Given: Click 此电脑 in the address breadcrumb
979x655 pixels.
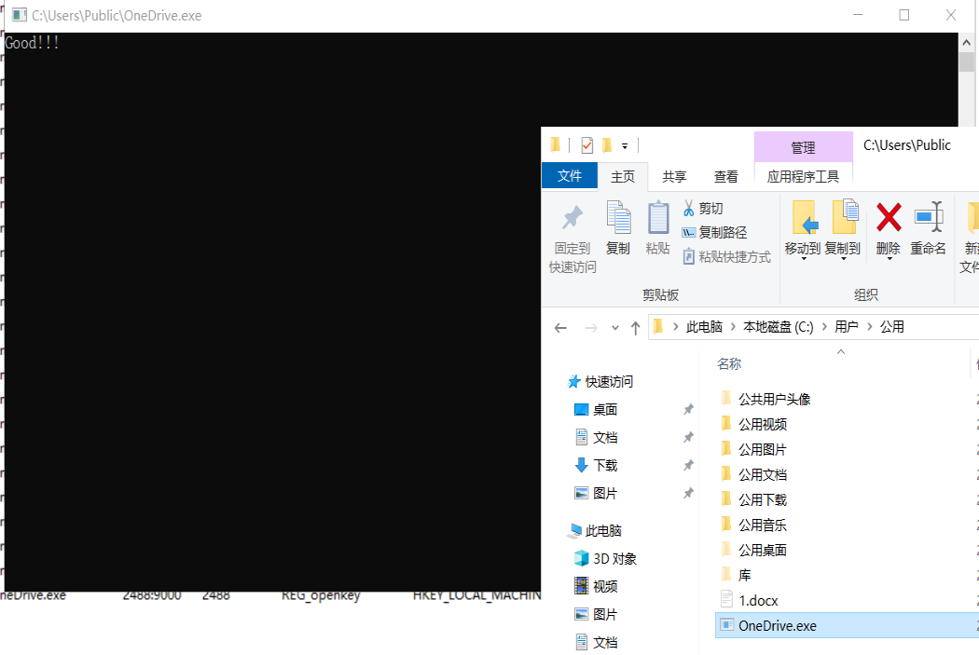Looking at the screenshot, I should point(704,327).
